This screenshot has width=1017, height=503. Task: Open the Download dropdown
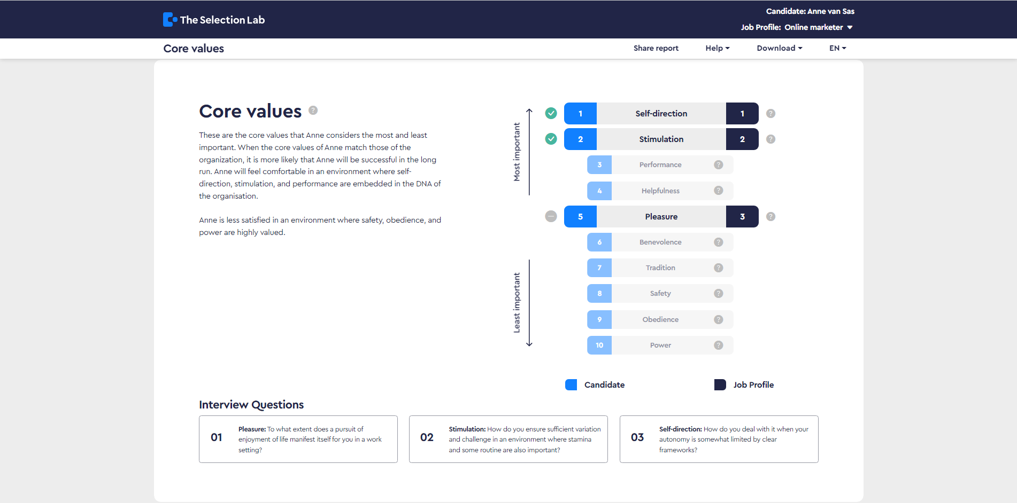coord(779,48)
